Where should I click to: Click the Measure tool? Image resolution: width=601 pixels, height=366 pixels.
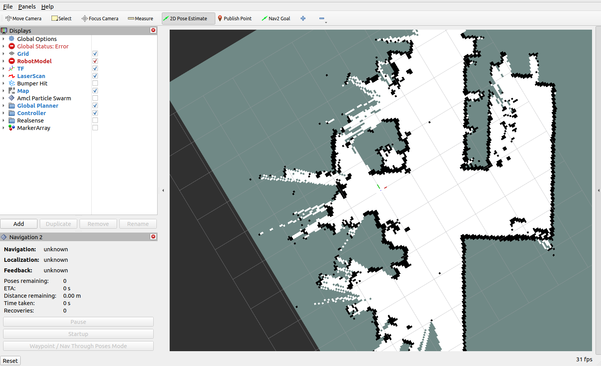tap(140, 18)
